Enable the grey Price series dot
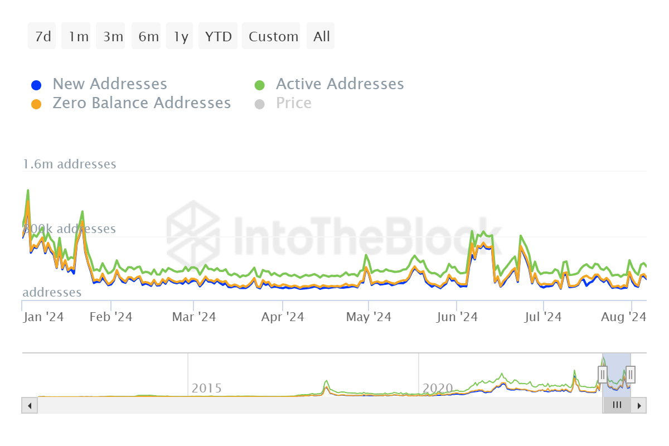 point(259,104)
